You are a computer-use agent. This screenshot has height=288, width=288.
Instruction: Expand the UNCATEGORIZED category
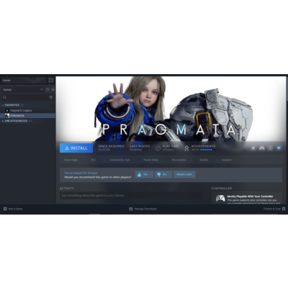tap(3, 121)
